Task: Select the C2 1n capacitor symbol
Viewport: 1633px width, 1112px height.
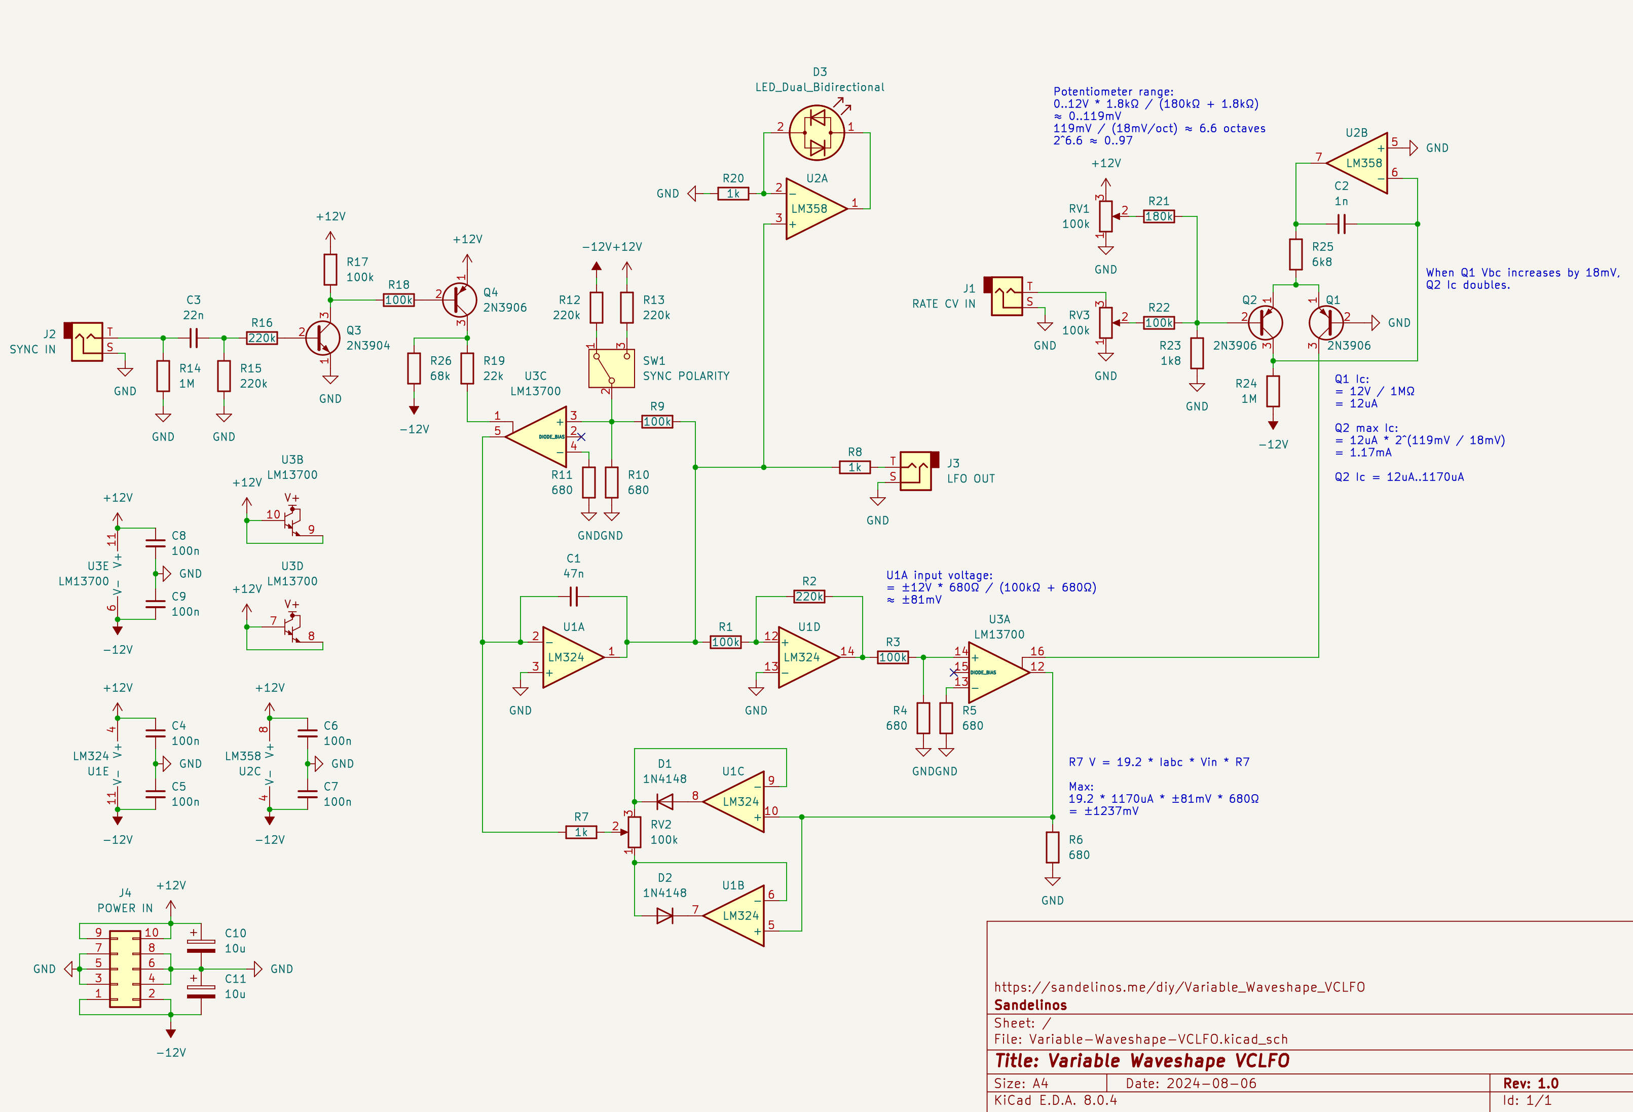Action: tap(1342, 224)
